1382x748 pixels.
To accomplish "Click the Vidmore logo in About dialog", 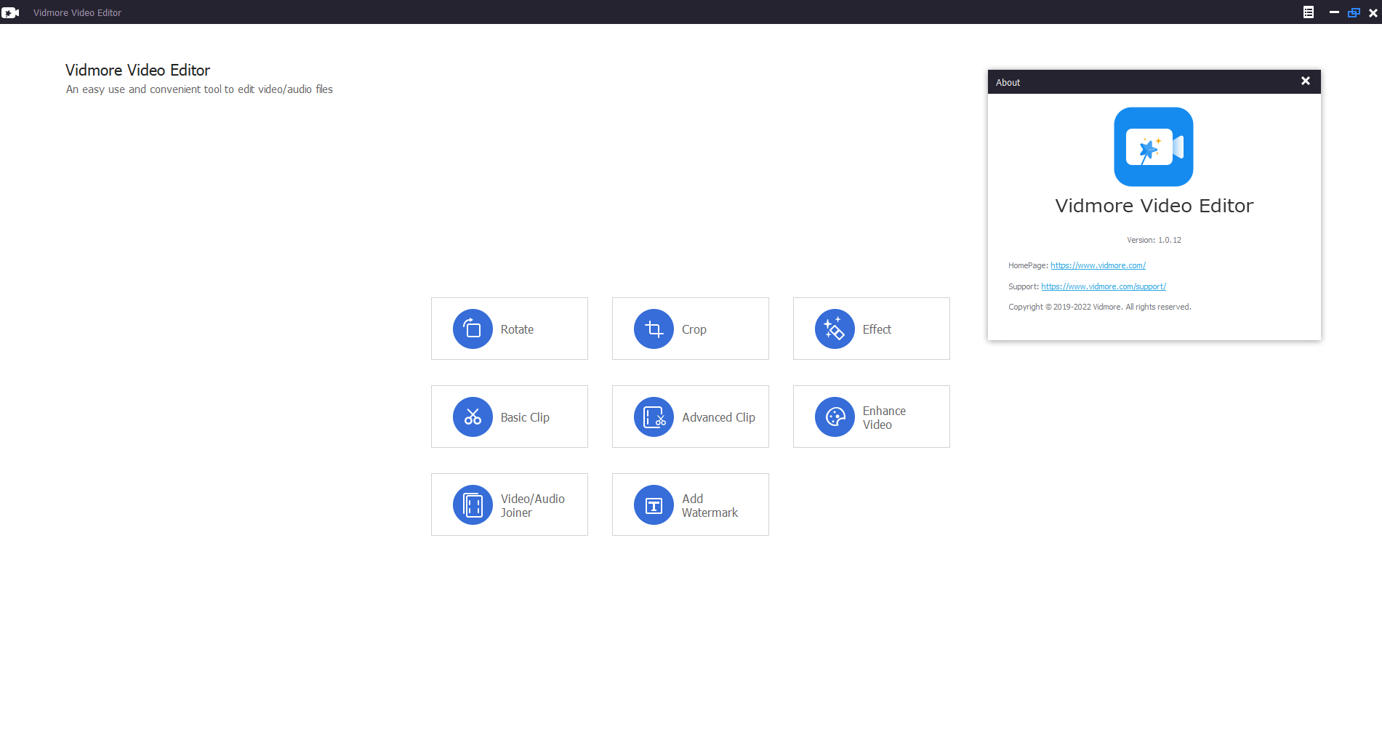I will [1154, 147].
